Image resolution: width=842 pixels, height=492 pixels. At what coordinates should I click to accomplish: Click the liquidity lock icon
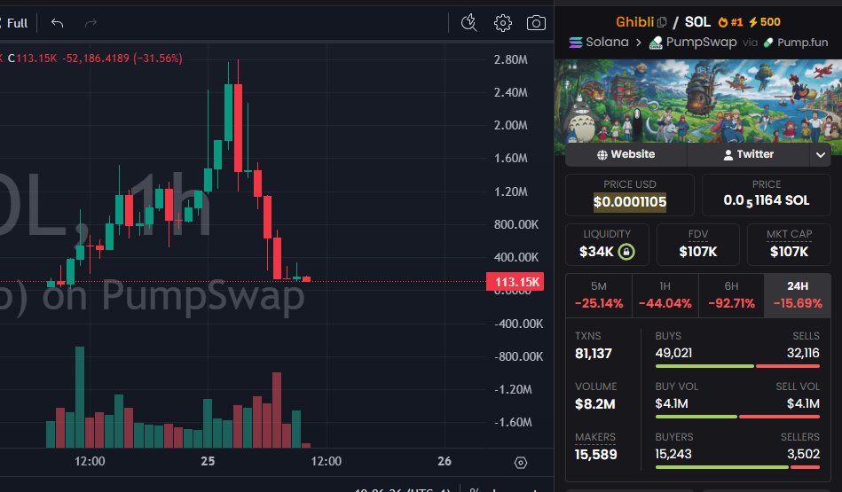click(x=626, y=251)
